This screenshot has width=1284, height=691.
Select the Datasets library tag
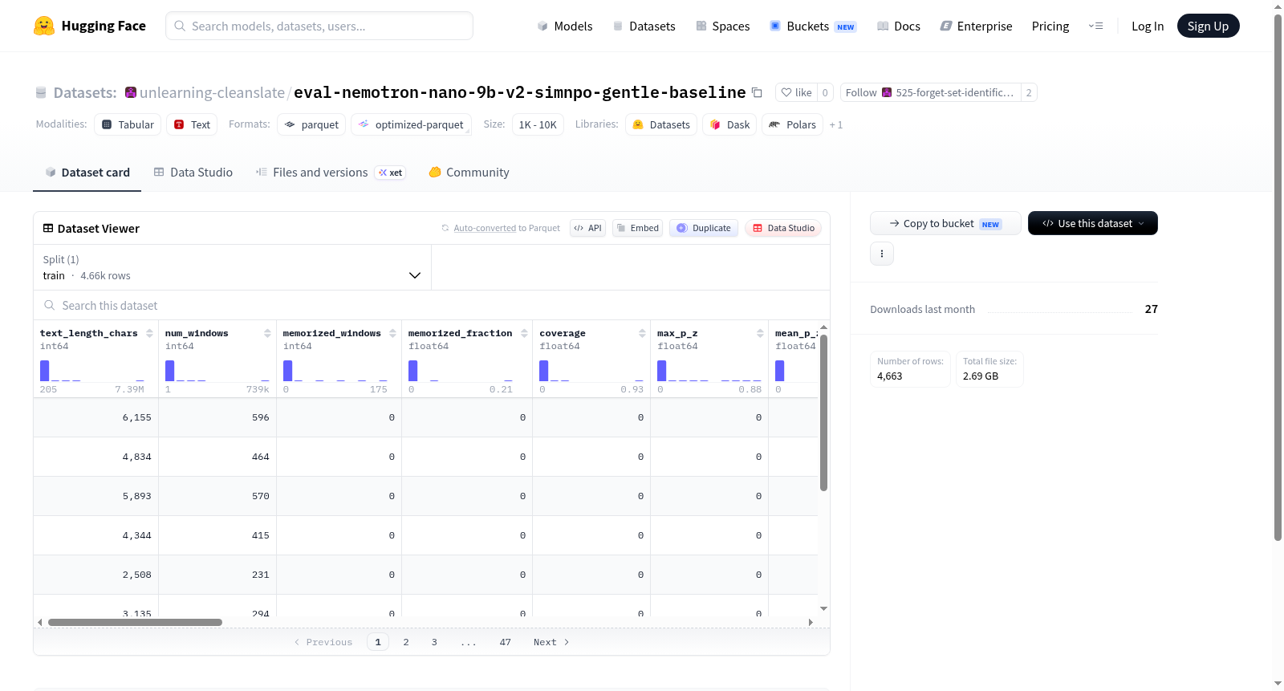click(x=661, y=124)
